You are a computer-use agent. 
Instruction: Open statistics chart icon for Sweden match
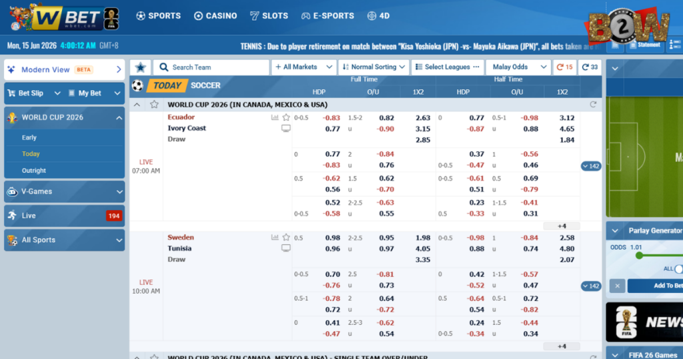coord(275,238)
